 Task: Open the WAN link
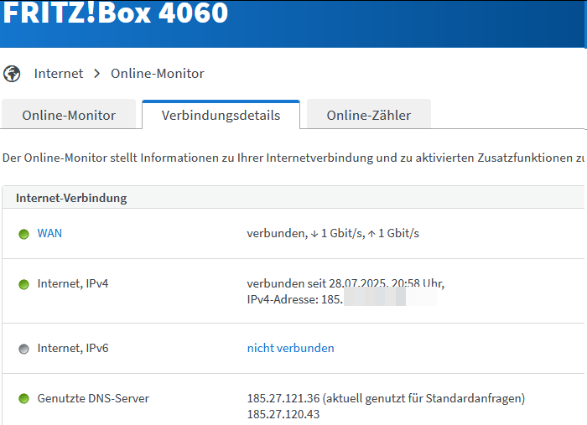[49, 234]
